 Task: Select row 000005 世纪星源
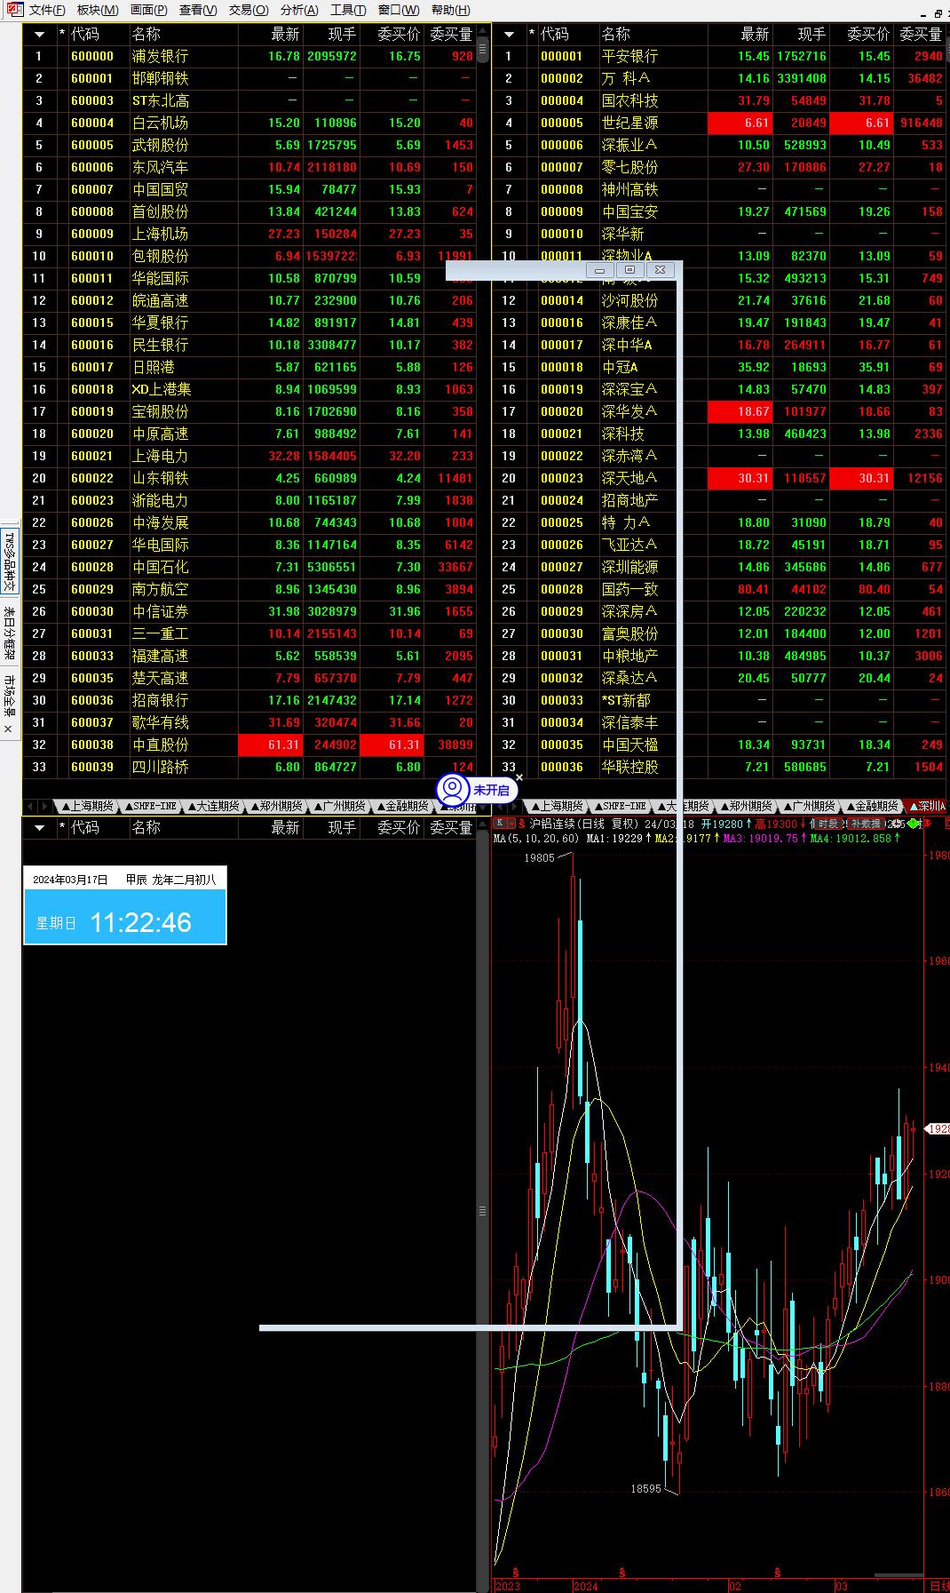tap(719, 123)
